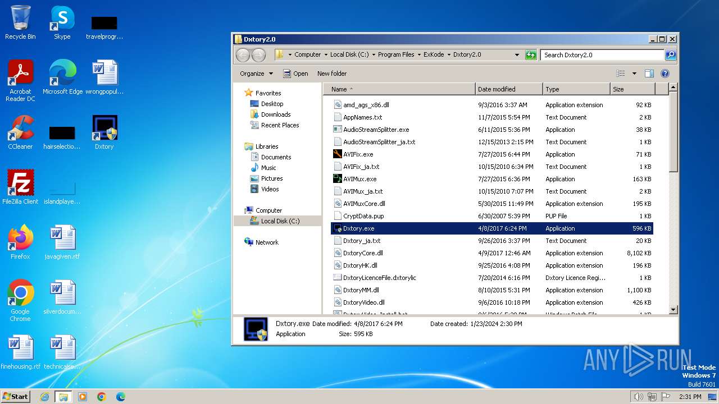Viewport: 719px width, 404px height.
Task: Click the taskbar clock showing 2:31 PM
Action: click(690, 397)
